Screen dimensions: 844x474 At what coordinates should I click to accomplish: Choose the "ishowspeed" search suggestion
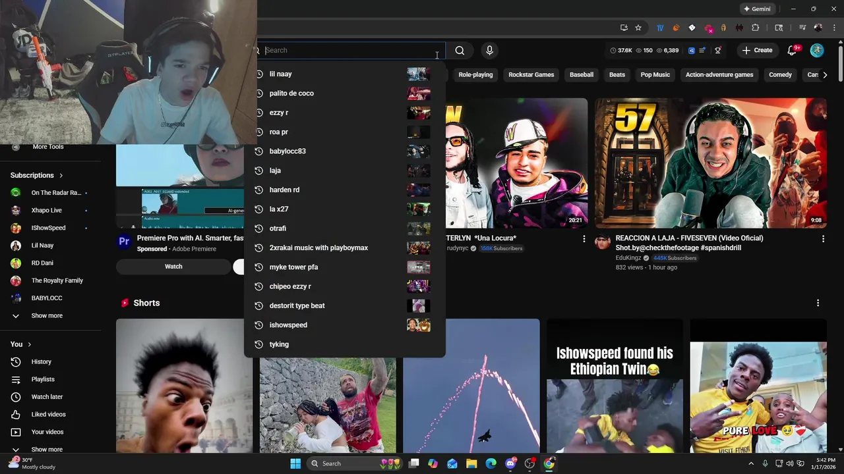tap(345, 325)
